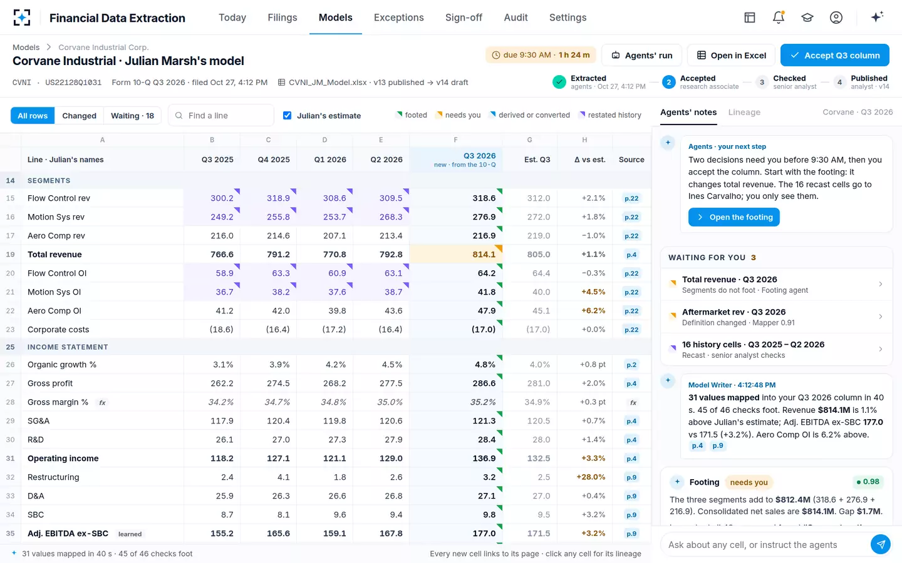Click the due 9:30 AM deadline badge
This screenshot has width=902, height=563.
click(x=541, y=55)
